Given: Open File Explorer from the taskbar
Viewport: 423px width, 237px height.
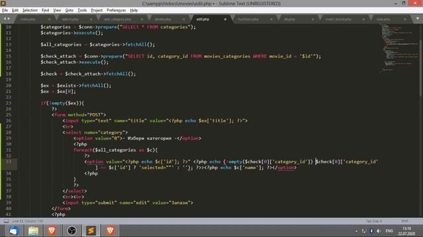Looking at the screenshot, I should pos(33,230).
